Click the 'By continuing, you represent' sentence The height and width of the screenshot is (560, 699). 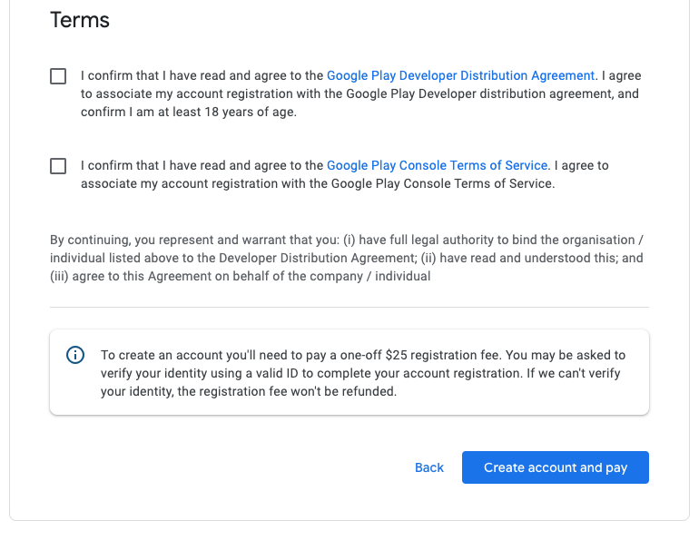tap(182, 241)
